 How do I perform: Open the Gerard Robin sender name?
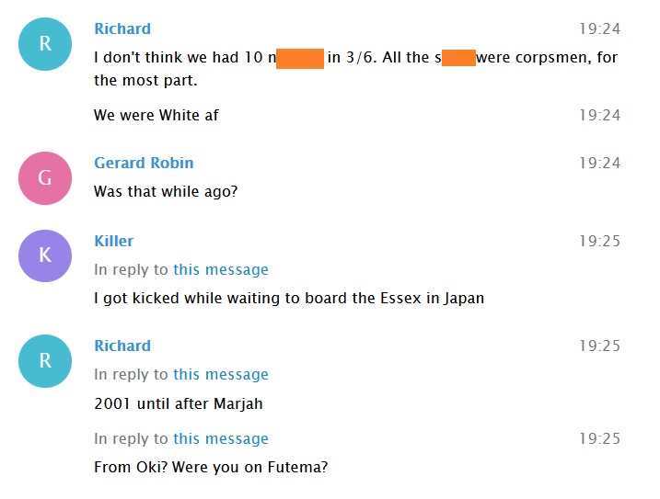pyautogui.click(x=144, y=163)
